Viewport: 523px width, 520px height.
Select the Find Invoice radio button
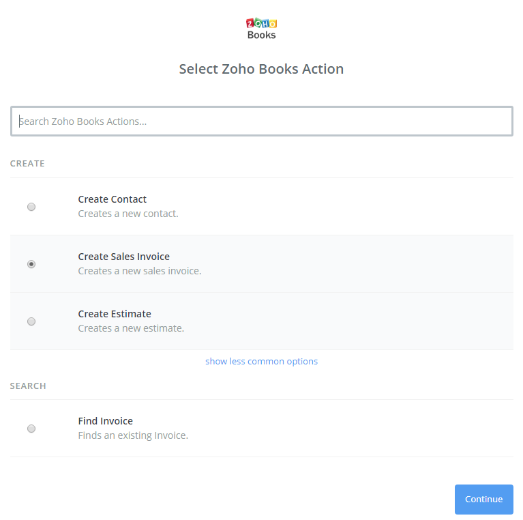point(31,429)
